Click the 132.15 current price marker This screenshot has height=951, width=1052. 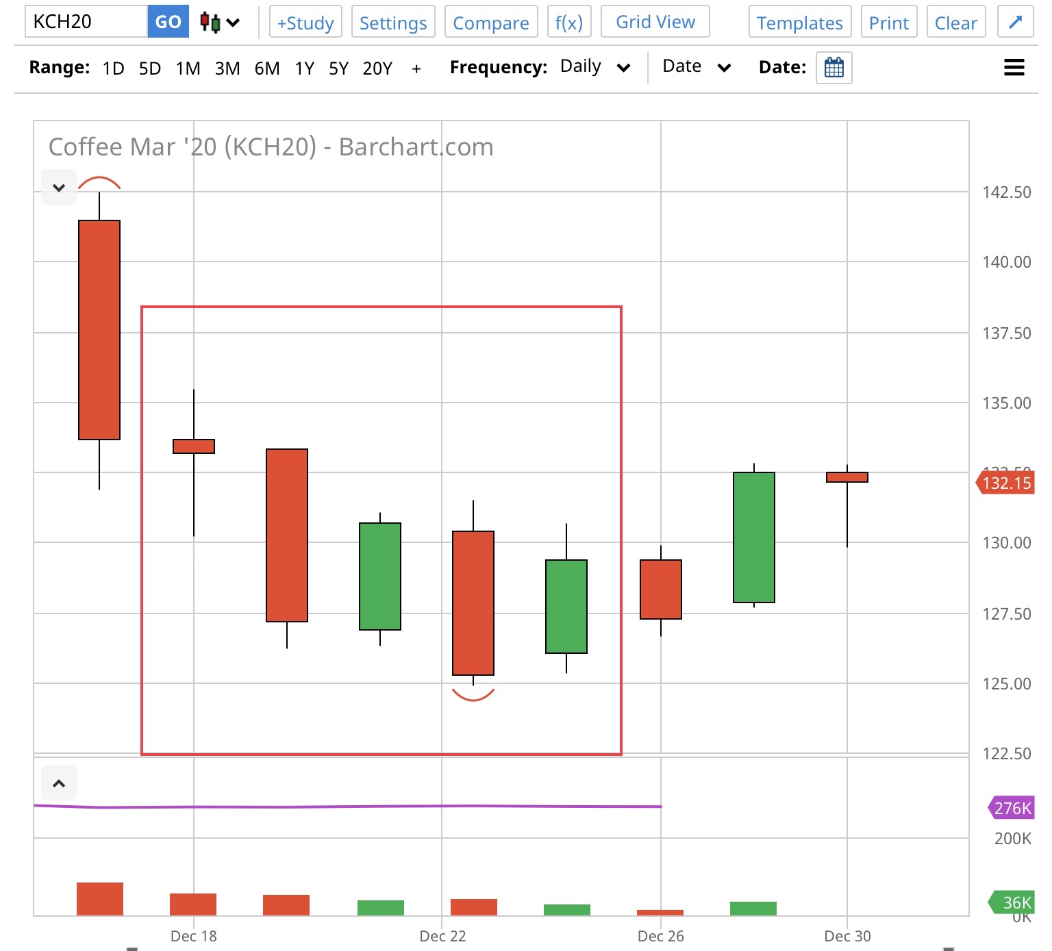tap(1005, 483)
